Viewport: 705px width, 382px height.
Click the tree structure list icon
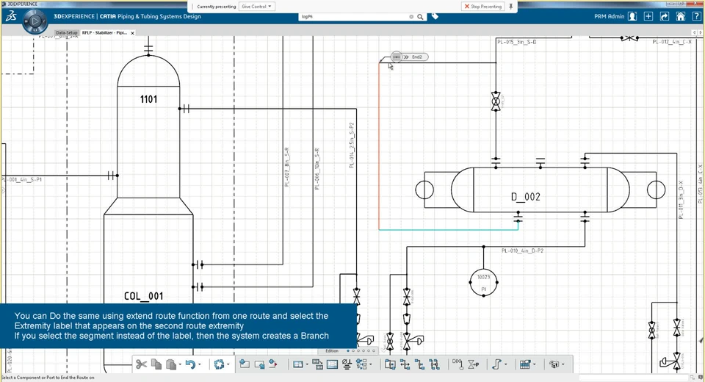pyautogui.click(x=361, y=364)
